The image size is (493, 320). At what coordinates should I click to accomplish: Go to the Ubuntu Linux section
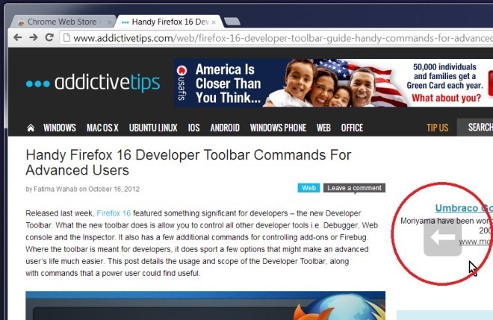[153, 128]
